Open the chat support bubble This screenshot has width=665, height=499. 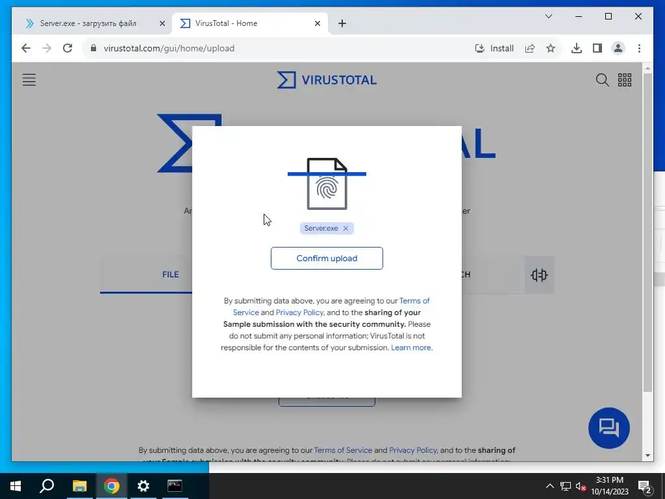(609, 428)
